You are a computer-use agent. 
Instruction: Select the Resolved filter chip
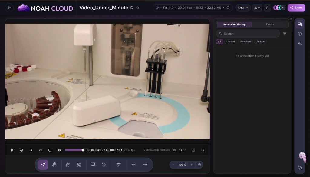[x=245, y=42]
